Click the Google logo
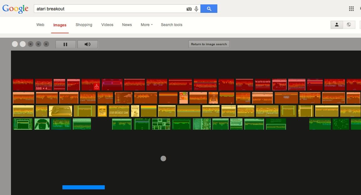This screenshot has height=195, width=361. point(15,9)
